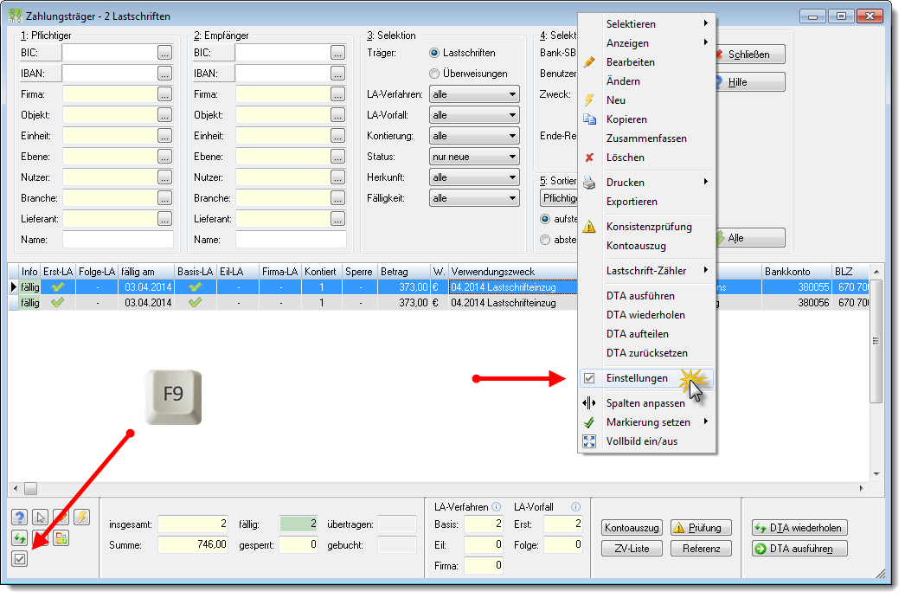The image size is (905, 598).
Task: Open the Fälligkeit dropdown
Action: 474,198
